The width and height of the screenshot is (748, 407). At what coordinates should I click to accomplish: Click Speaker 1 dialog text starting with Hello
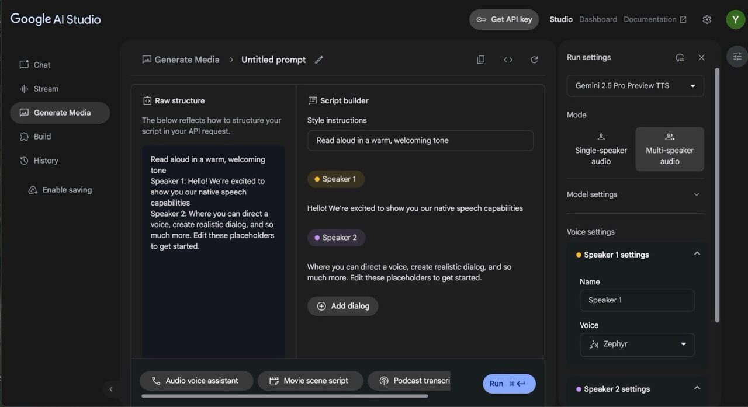tap(415, 208)
